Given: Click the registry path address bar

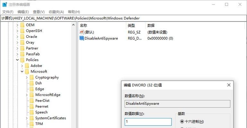Looking at the screenshot, I should pyautogui.click(x=123, y=18).
